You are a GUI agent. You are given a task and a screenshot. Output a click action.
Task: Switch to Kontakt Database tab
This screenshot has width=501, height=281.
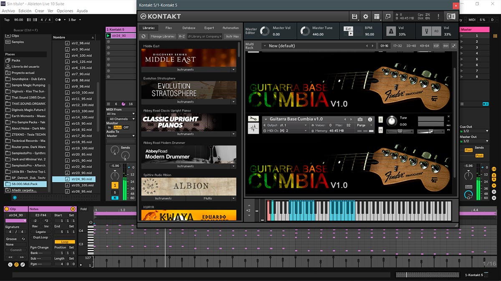pyautogui.click(x=189, y=28)
